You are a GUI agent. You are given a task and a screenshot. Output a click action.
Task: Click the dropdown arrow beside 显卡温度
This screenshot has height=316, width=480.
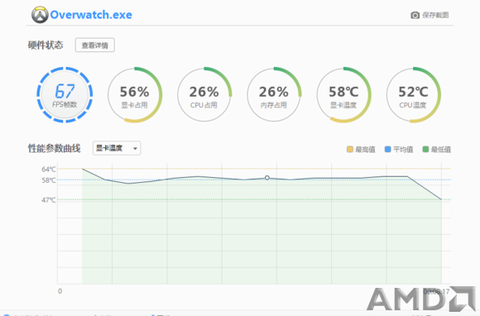135,148
